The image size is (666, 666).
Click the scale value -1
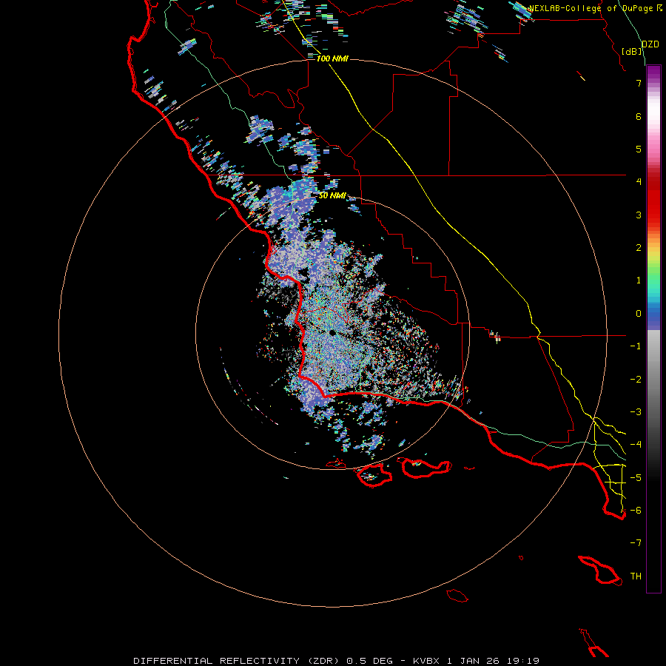(x=636, y=346)
